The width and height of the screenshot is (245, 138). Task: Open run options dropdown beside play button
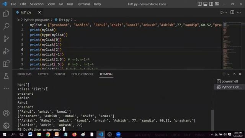pos(226,12)
